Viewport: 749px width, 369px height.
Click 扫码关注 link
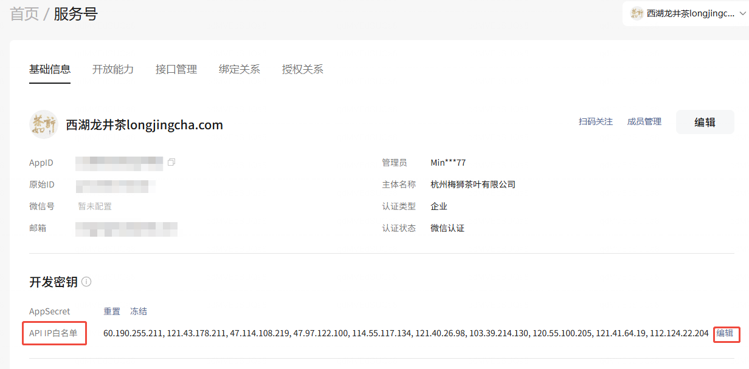point(596,122)
